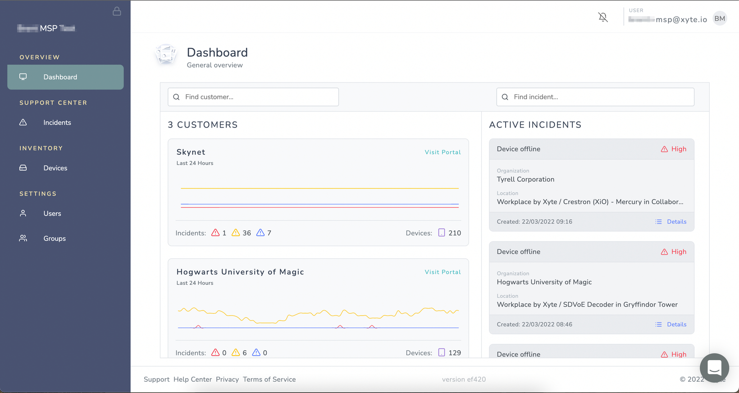The width and height of the screenshot is (739, 393).
Task: Click Skynet blue info triangle
Action: [x=260, y=233]
